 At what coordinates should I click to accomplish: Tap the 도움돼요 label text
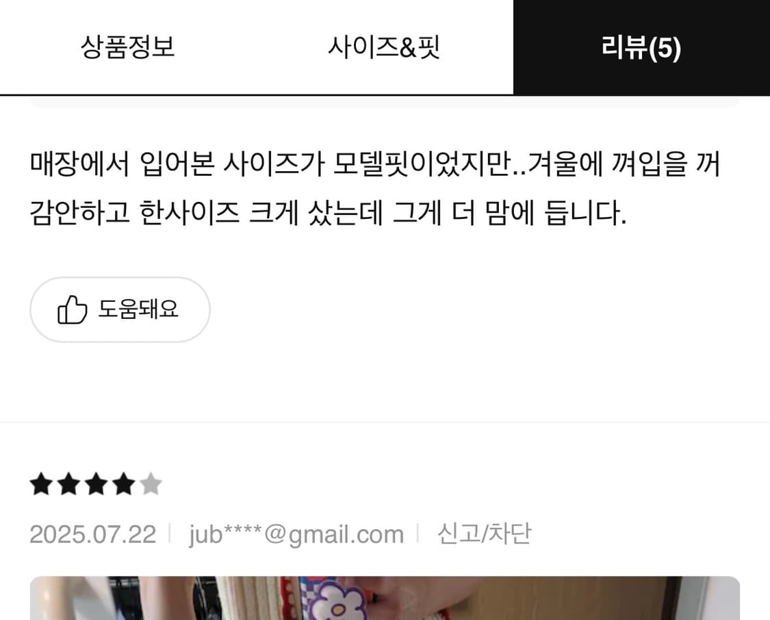[138, 309]
